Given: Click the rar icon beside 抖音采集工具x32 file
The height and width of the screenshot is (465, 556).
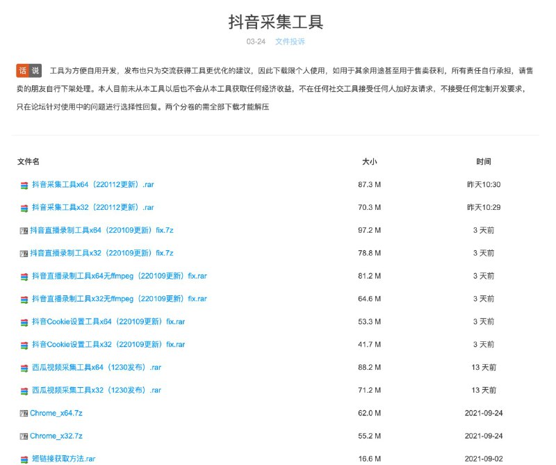Looking at the screenshot, I should [24, 209].
